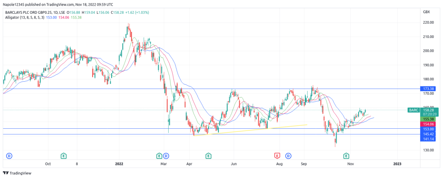Click the 220.00 price axis label
The image size is (443, 178).
pos(427,22)
